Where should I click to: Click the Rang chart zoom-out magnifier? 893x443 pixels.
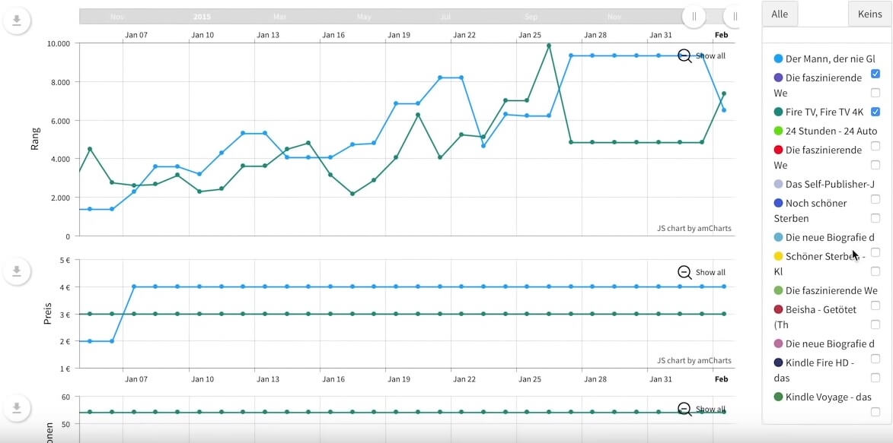pyautogui.click(x=684, y=56)
